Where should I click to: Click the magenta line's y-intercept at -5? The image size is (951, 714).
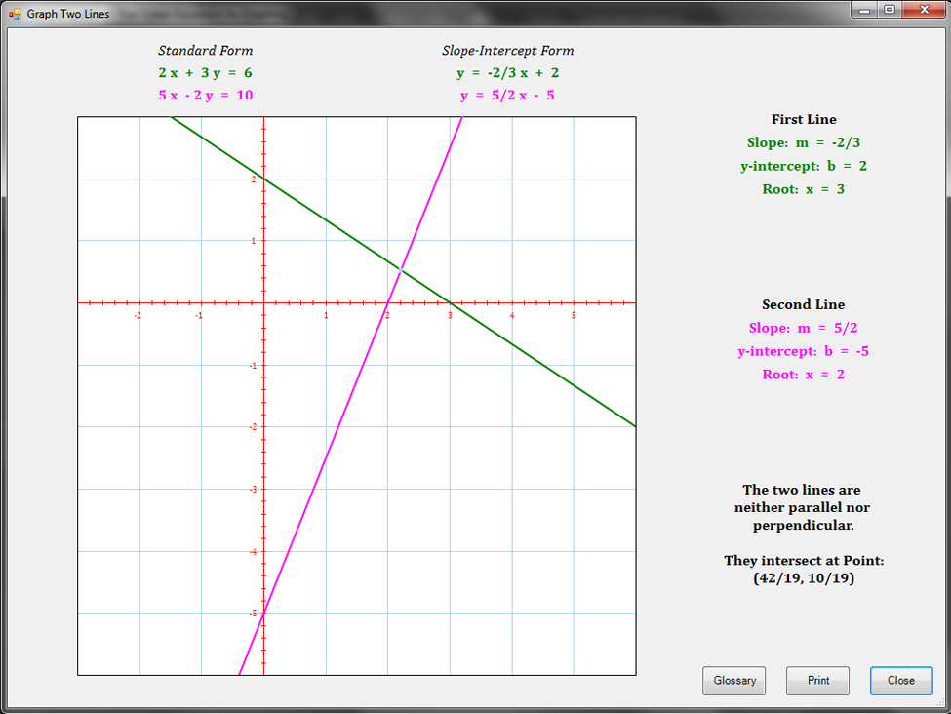[x=263, y=613]
